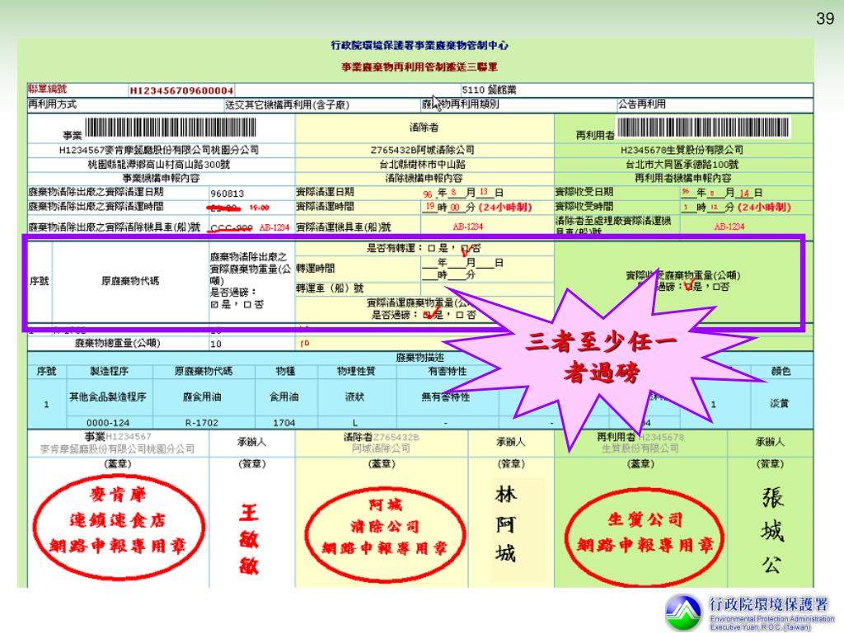
Task: Click the 張城公 signature seal
Action: coord(771,530)
